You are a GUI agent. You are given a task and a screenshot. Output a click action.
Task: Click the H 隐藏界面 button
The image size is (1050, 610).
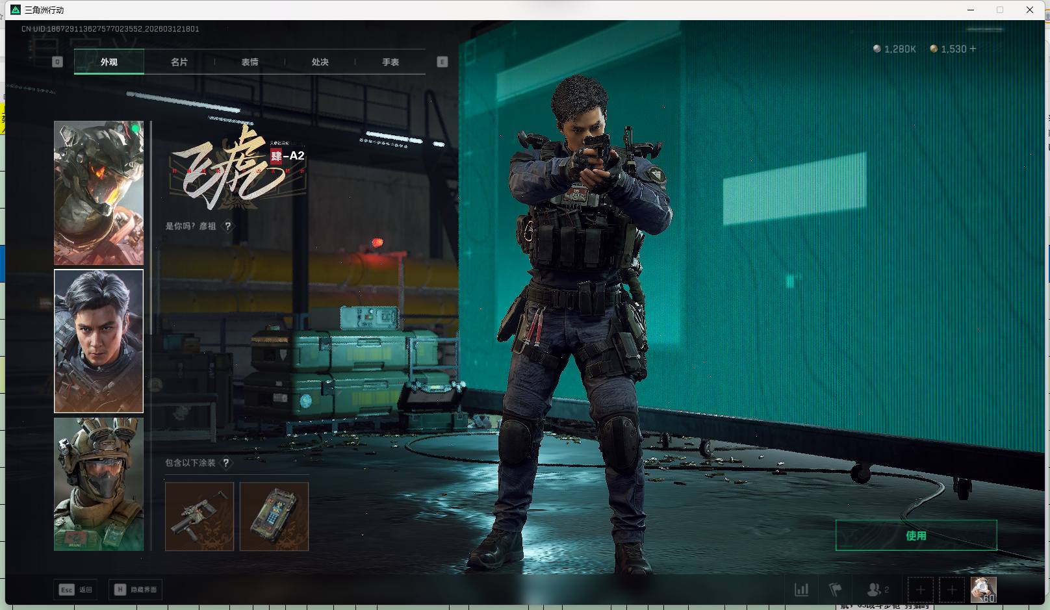point(136,590)
